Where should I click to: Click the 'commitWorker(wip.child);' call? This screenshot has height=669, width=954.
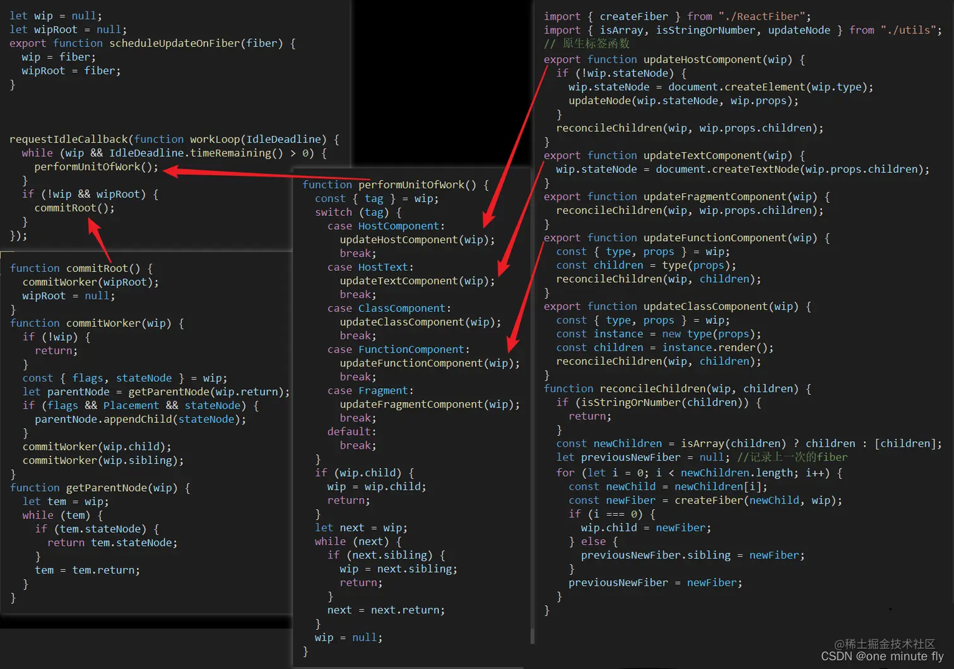pos(97,447)
